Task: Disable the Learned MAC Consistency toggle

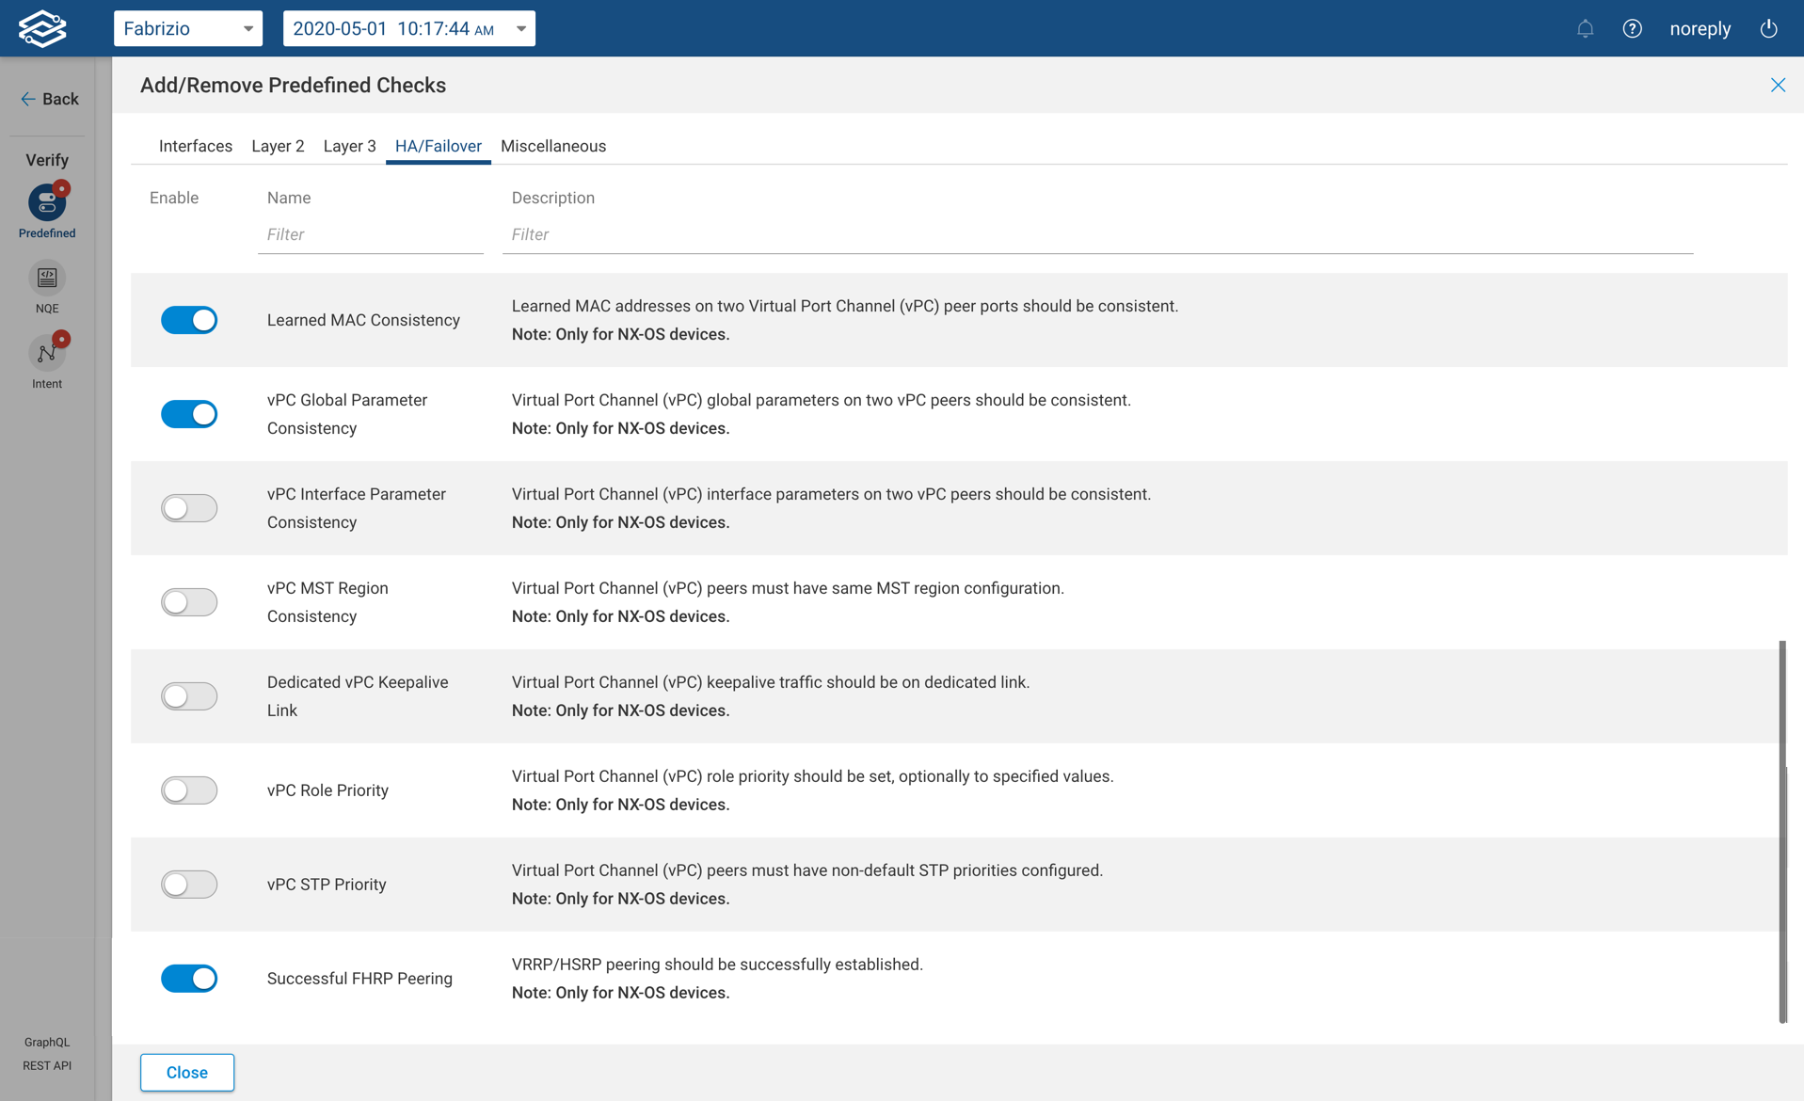Action: (189, 320)
